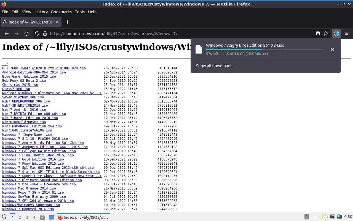Open Nuclear Windows 7 Ultimate SP1 X64 link
The height and width of the screenshot is (221, 353).
click(52, 93)
